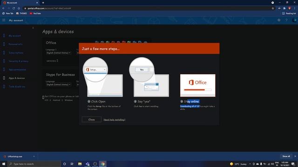Show all downloads
This screenshot has width=298, height=167.
pyautogui.click(x=286, y=156)
